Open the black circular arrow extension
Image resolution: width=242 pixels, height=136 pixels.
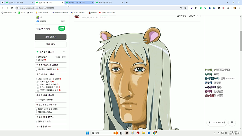[219, 8]
